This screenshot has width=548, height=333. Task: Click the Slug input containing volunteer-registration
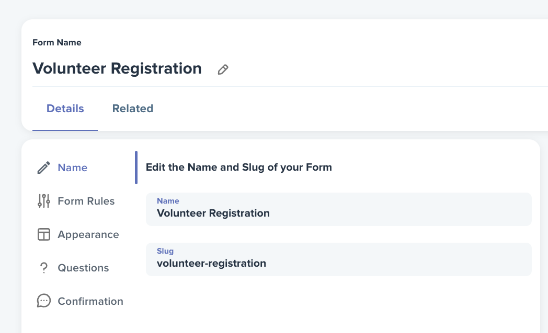pos(339,259)
